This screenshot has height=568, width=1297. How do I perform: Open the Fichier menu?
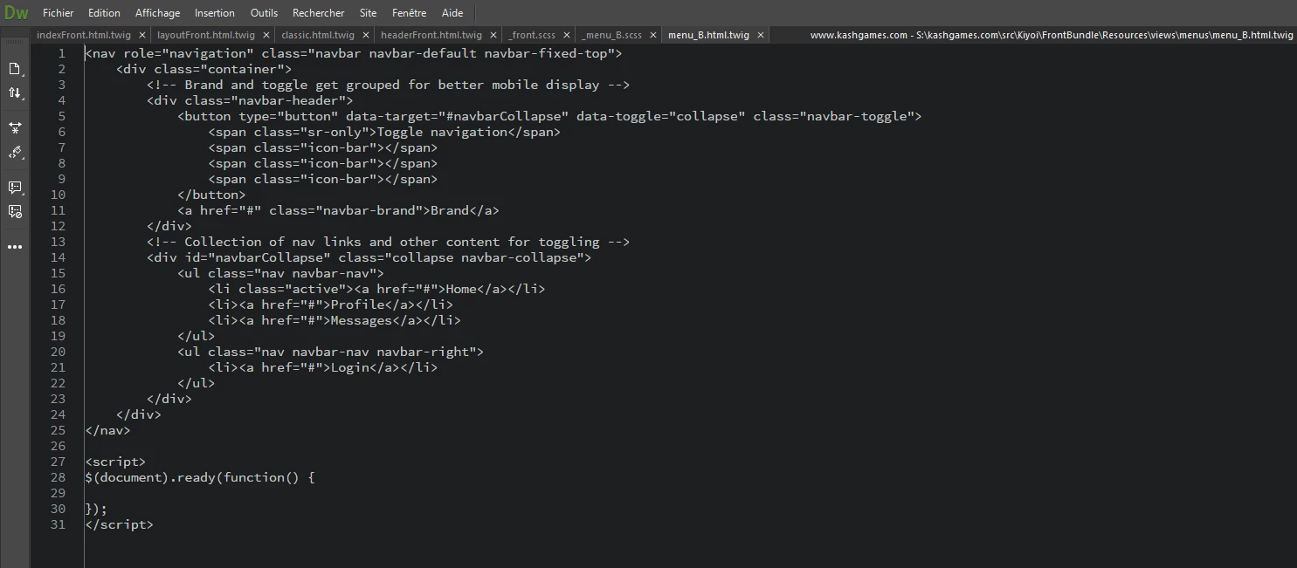(x=59, y=13)
